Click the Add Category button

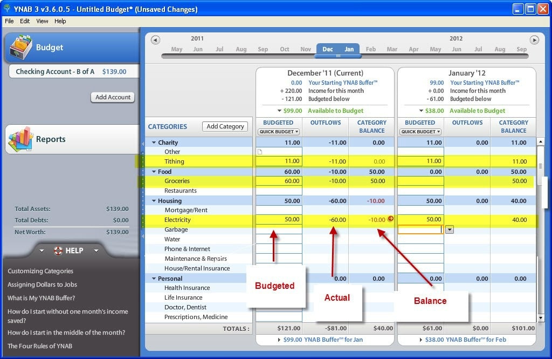coord(225,126)
